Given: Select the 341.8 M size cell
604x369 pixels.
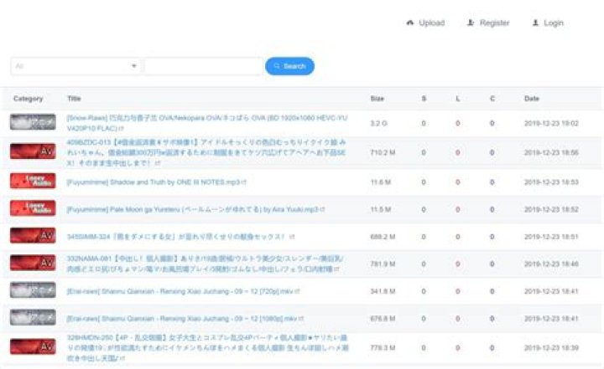Looking at the screenshot, I should tap(383, 291).
